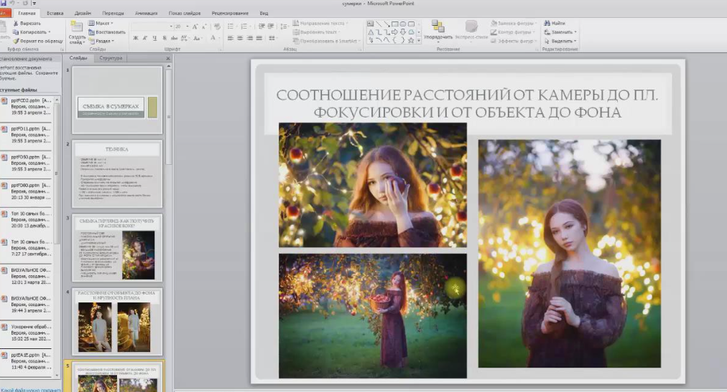Click the Replace (Заменить) button
Image resolution: width=727 pixels, height=392 pixels.
(562, 32)
